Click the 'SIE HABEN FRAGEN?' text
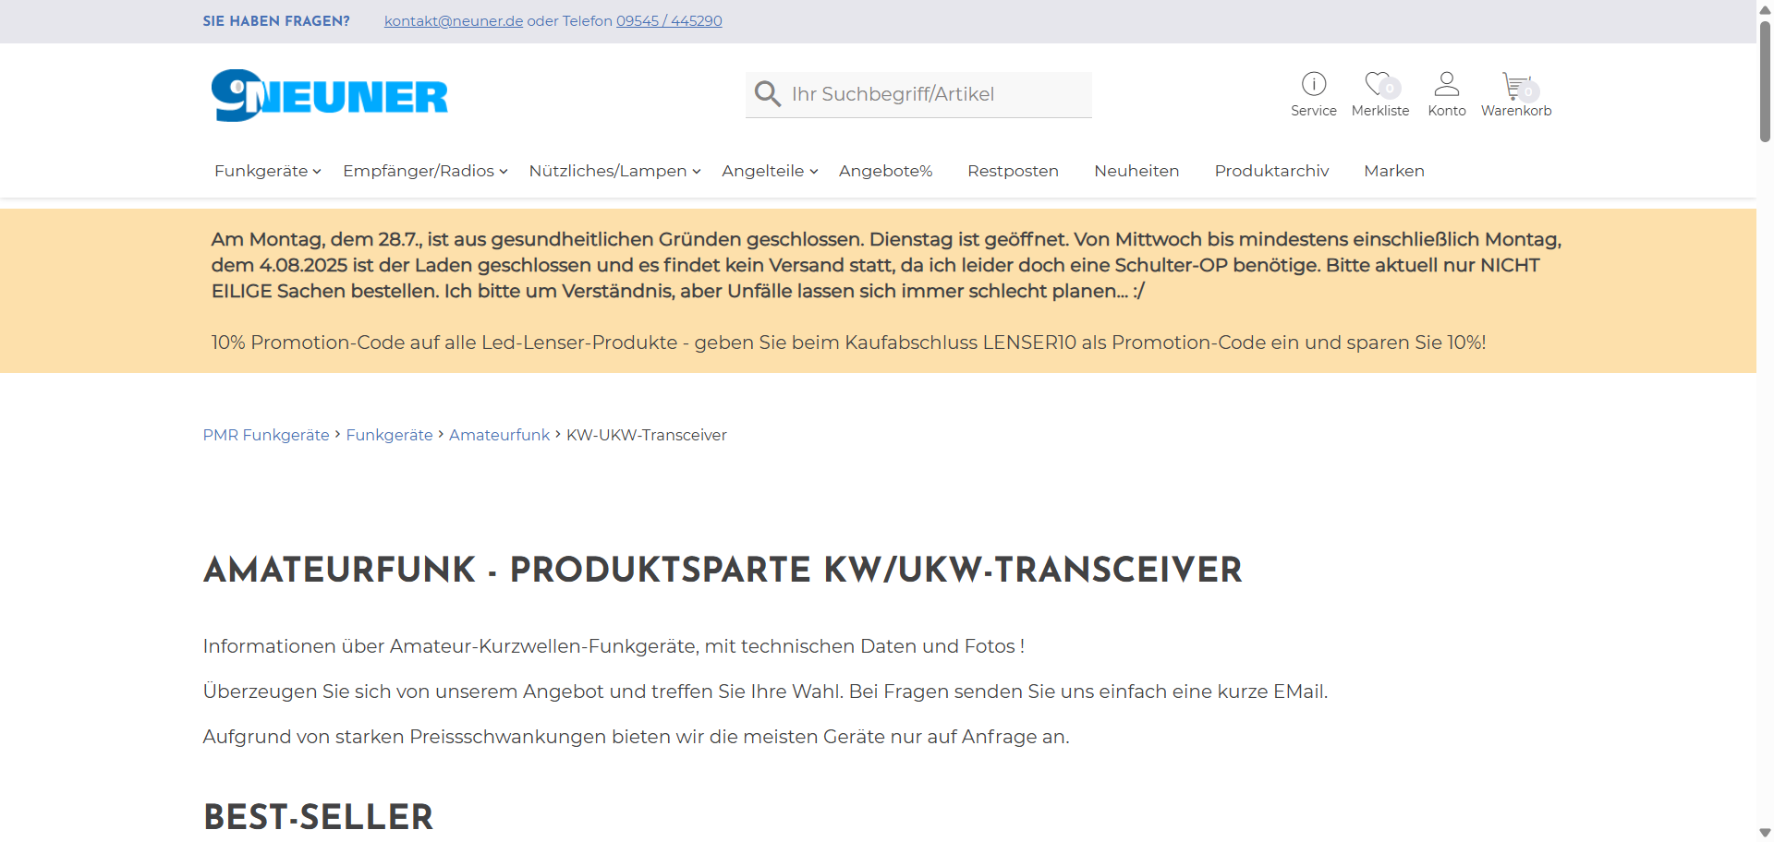Viewport: 1774px width, 842px height. (276, 21)
